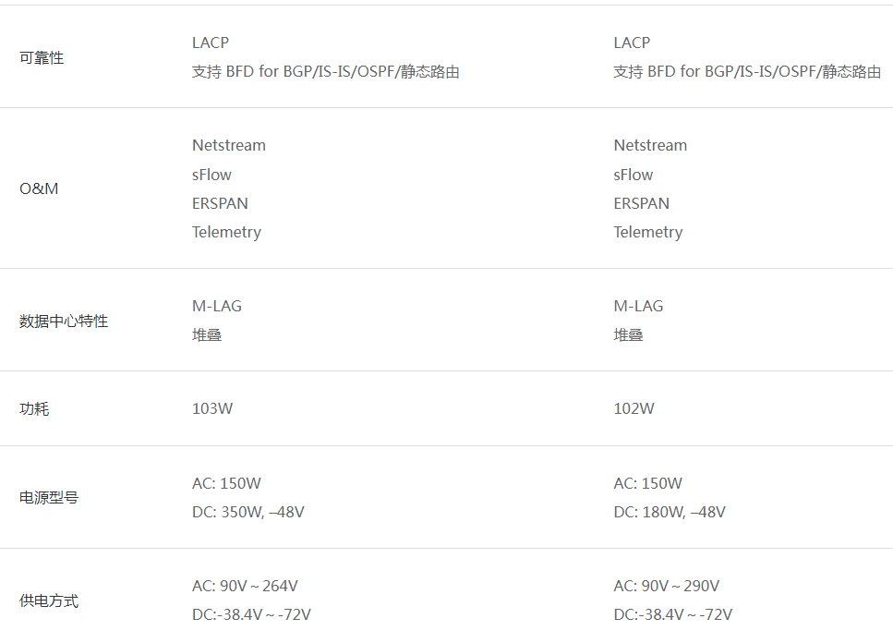
Task: Select the 供电方式 row label
Action: point(49,601)
